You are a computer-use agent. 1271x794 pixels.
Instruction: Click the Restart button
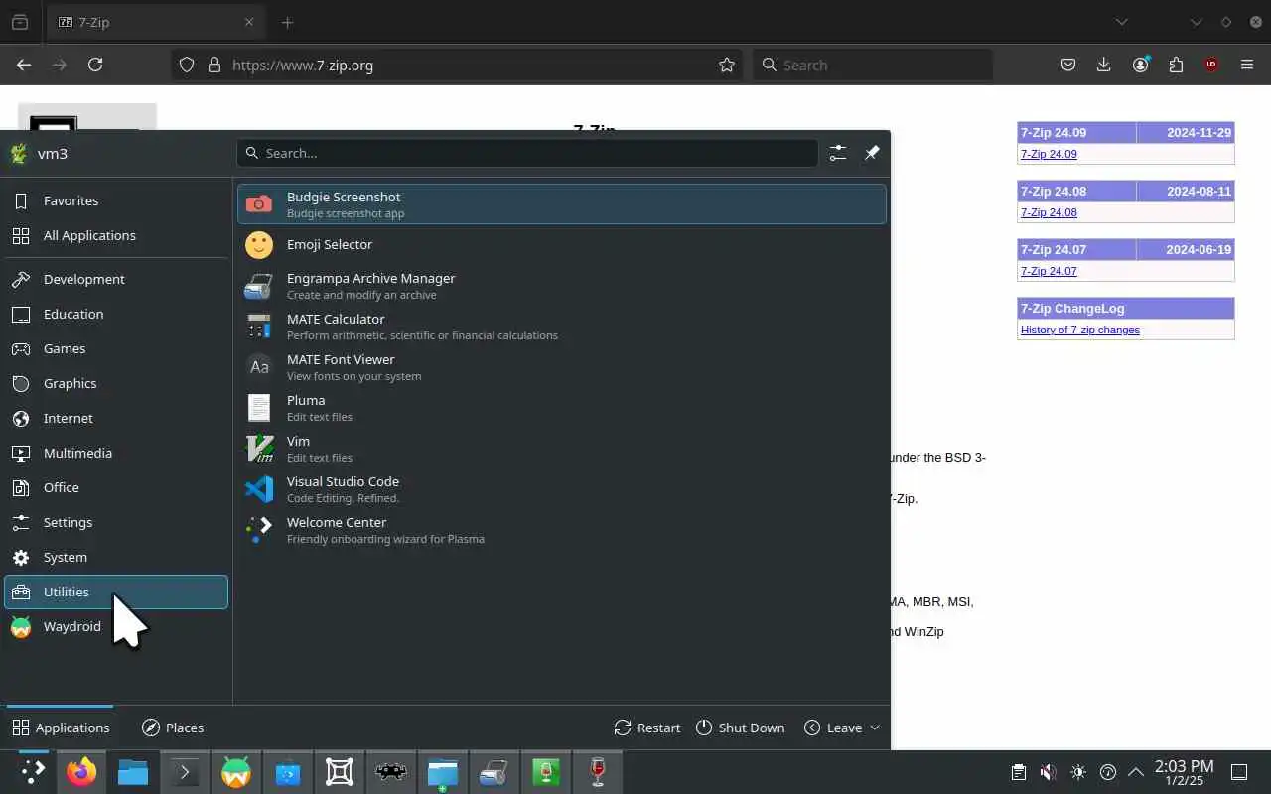(x=647, y=728)
